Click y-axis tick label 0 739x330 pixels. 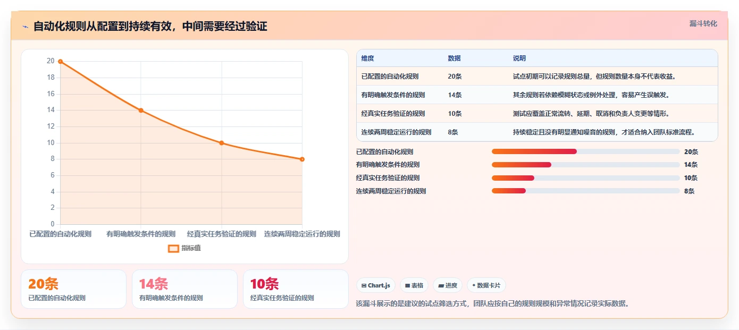(x=53, y=224)
